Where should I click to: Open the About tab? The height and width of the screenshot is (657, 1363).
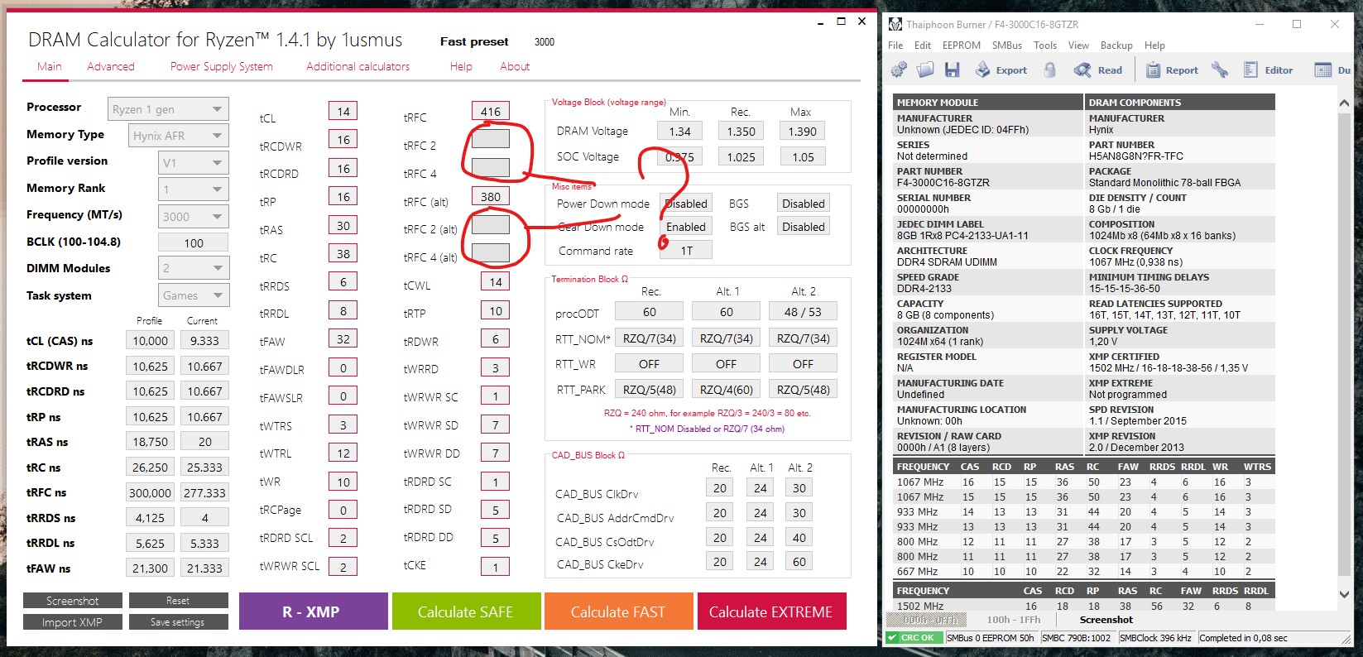515,66
